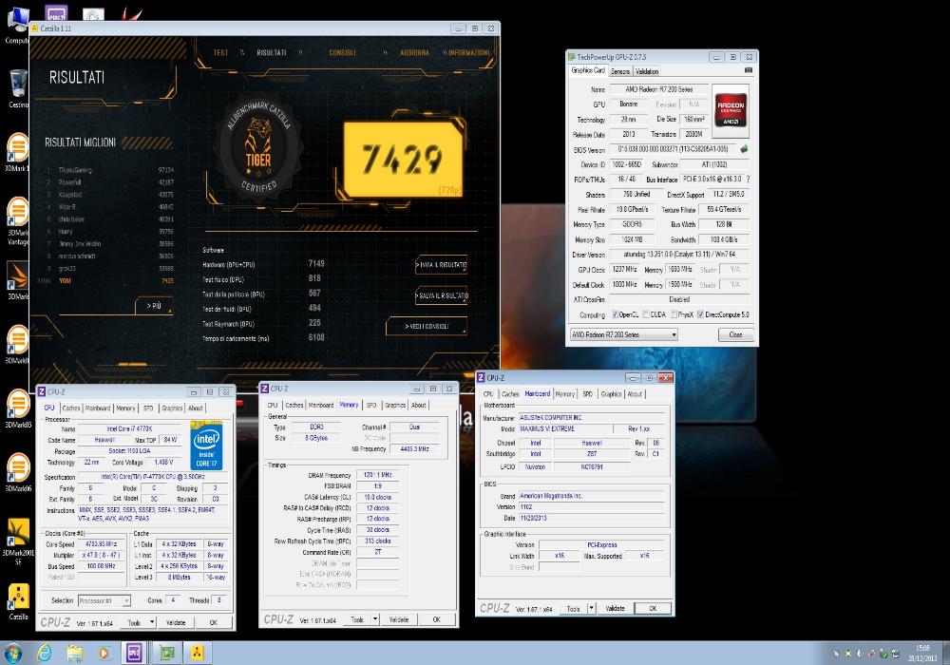Click the Tiger certified badge in Catzilla
Viewport: 950px width, 665px height.
pos(258,146)
